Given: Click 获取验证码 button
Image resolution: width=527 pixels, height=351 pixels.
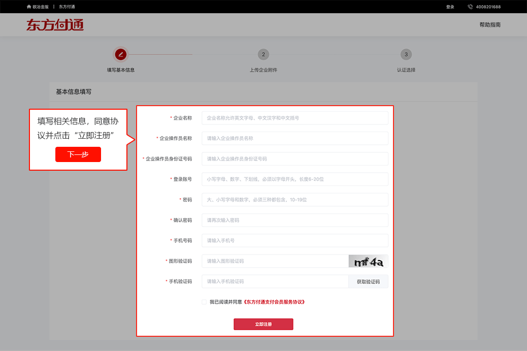Looking at the screenshot, I should (369, 282).
